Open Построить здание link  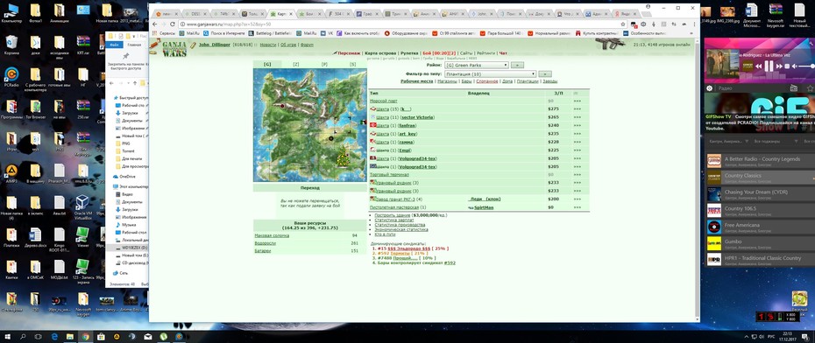click(392, 215)
